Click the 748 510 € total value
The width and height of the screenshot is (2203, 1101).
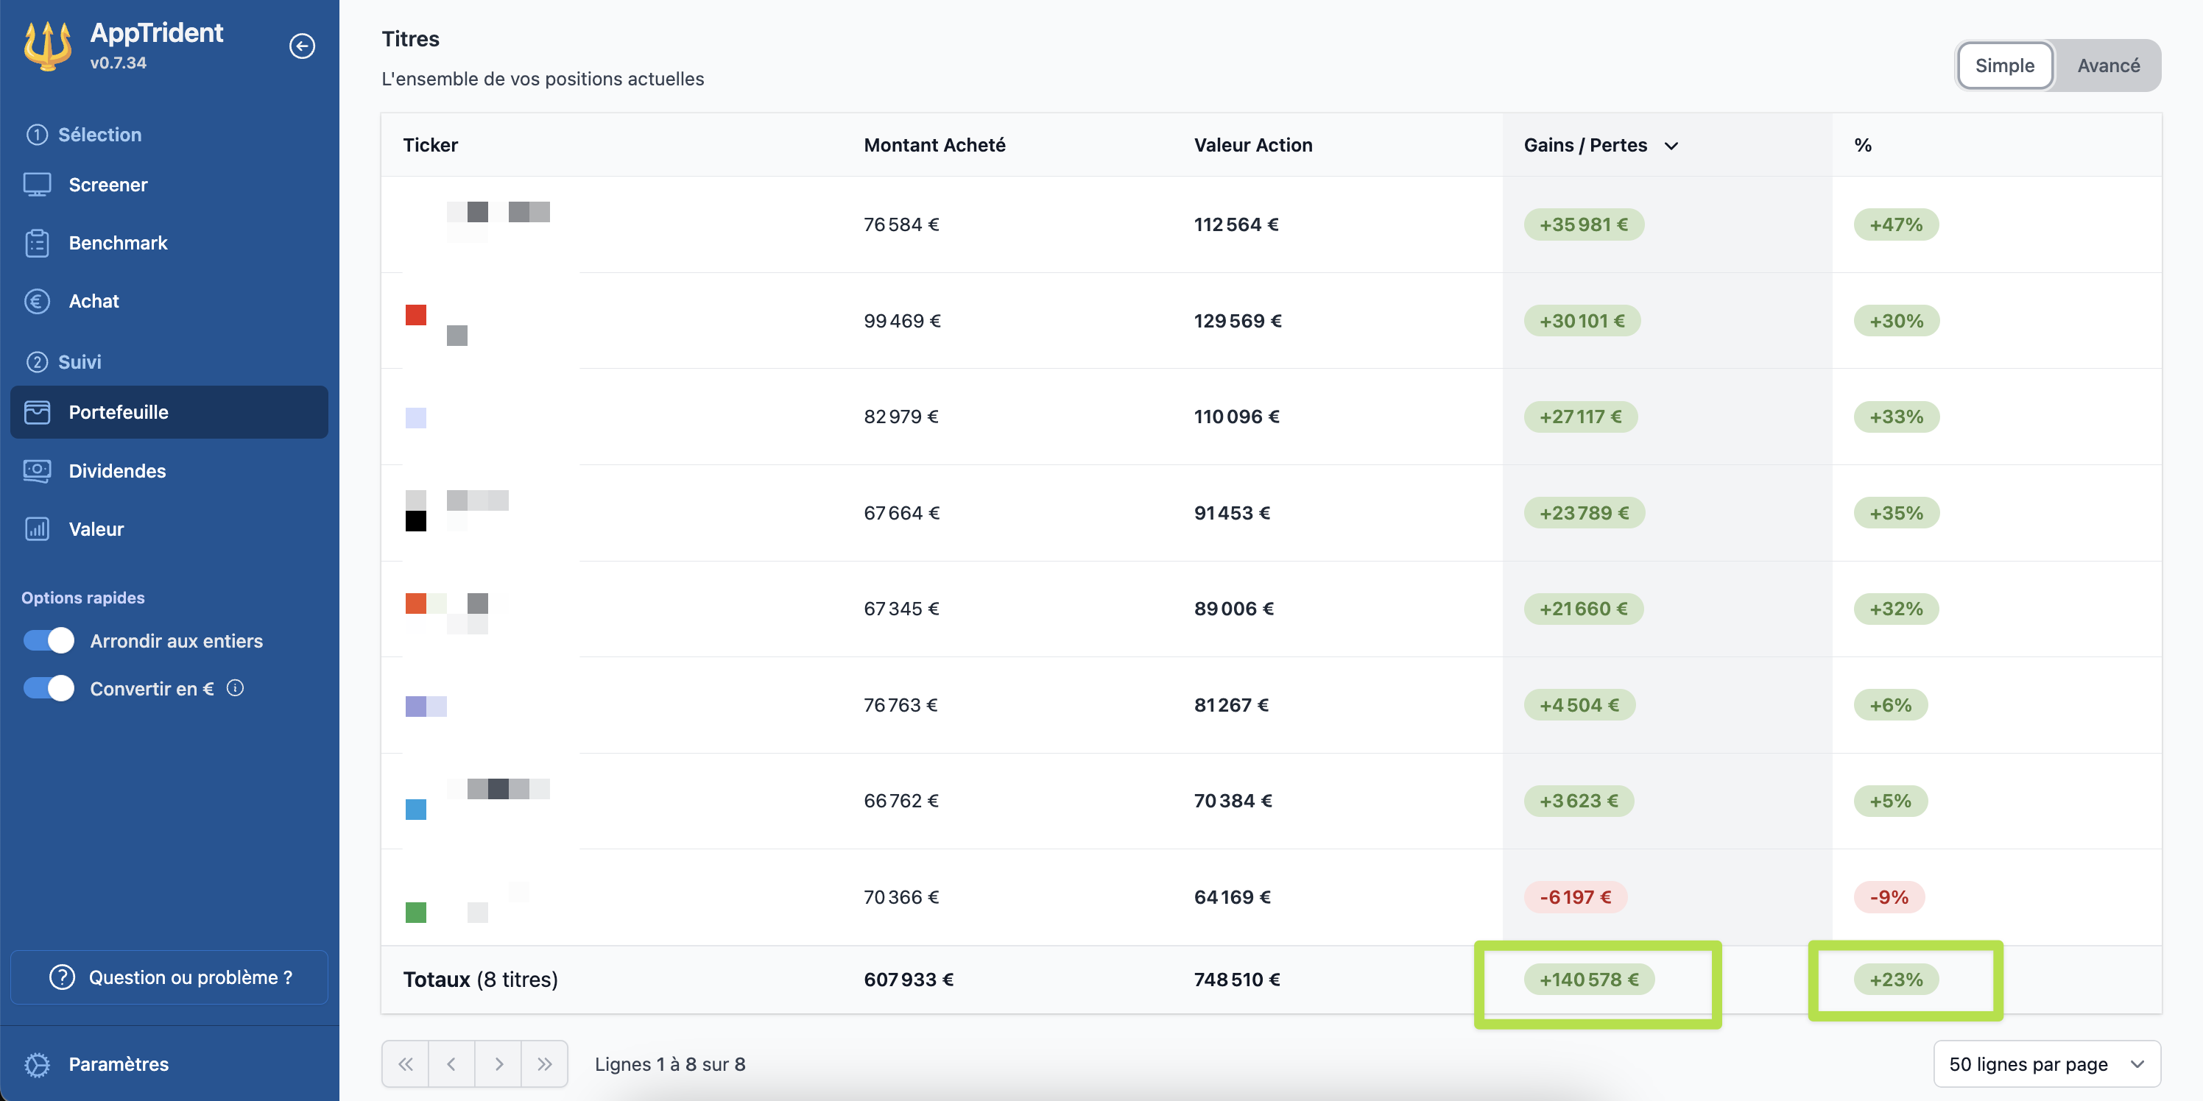(1237, 980)
